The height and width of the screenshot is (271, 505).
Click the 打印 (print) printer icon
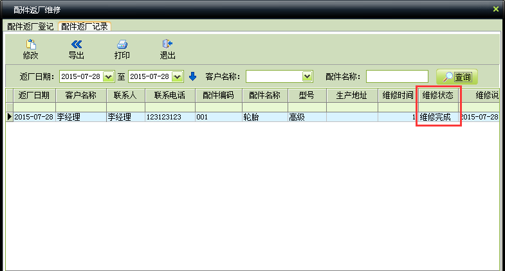pyautogui.click(x=122, y=44)
